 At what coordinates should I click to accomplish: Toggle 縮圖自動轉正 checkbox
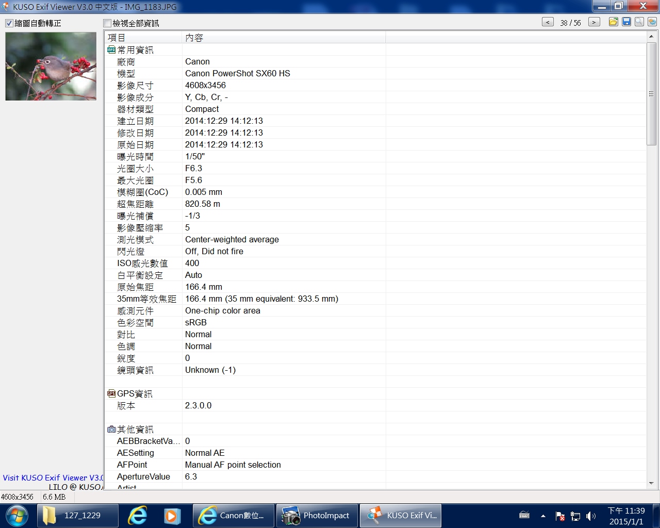(9, 23)
